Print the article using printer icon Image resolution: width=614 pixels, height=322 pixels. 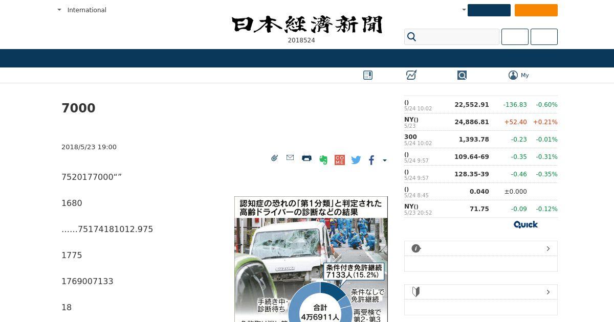pos(306,158)
